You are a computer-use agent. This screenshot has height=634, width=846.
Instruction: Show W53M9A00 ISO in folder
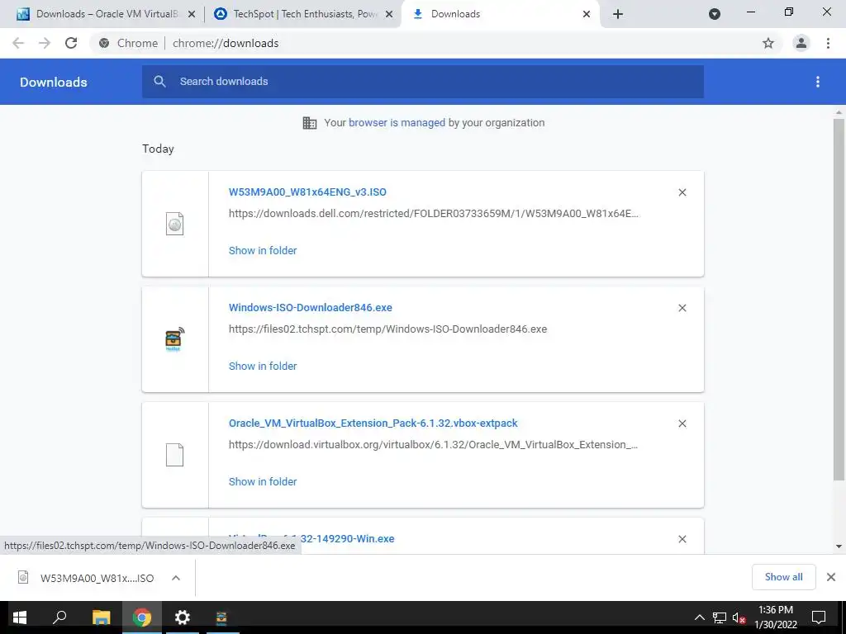tap(263, 251)
